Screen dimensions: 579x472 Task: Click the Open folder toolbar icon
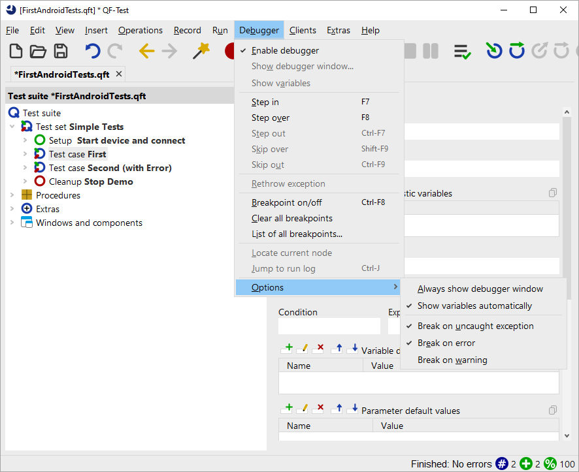[39, 52]
